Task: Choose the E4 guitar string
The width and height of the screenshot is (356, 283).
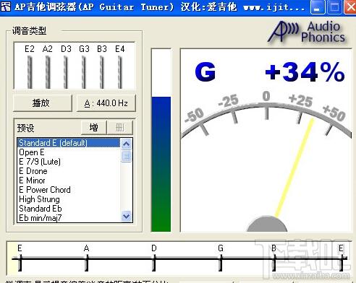Action: (120, 72)
